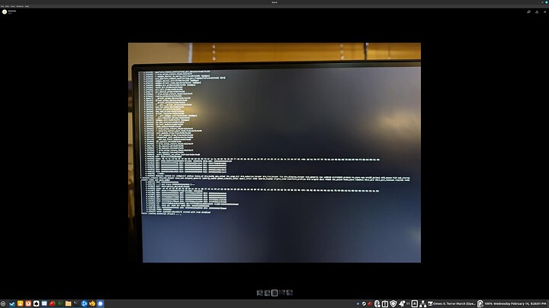Open the battery indicator showing 100%
The image size is (549, 308).
click(x=485, y=303)
